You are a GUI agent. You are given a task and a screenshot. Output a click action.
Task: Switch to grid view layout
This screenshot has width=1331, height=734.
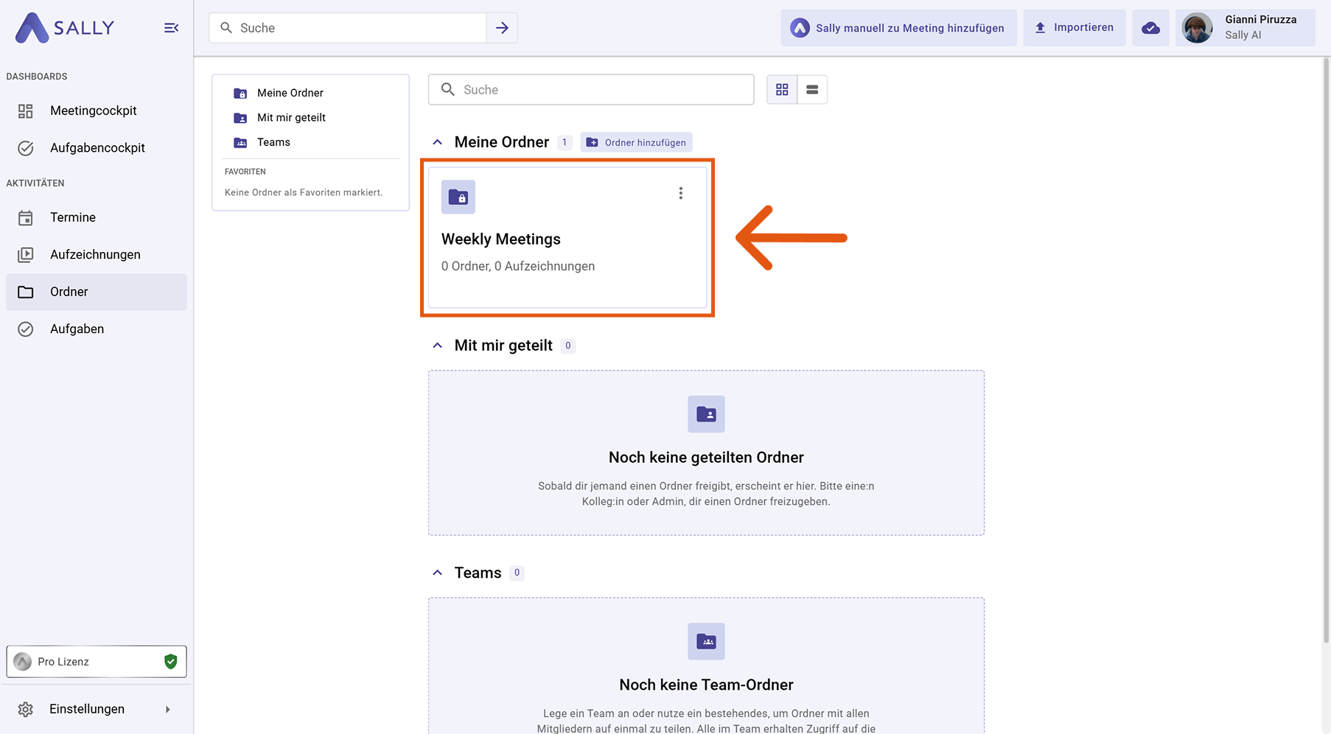(x=782, y=90)
